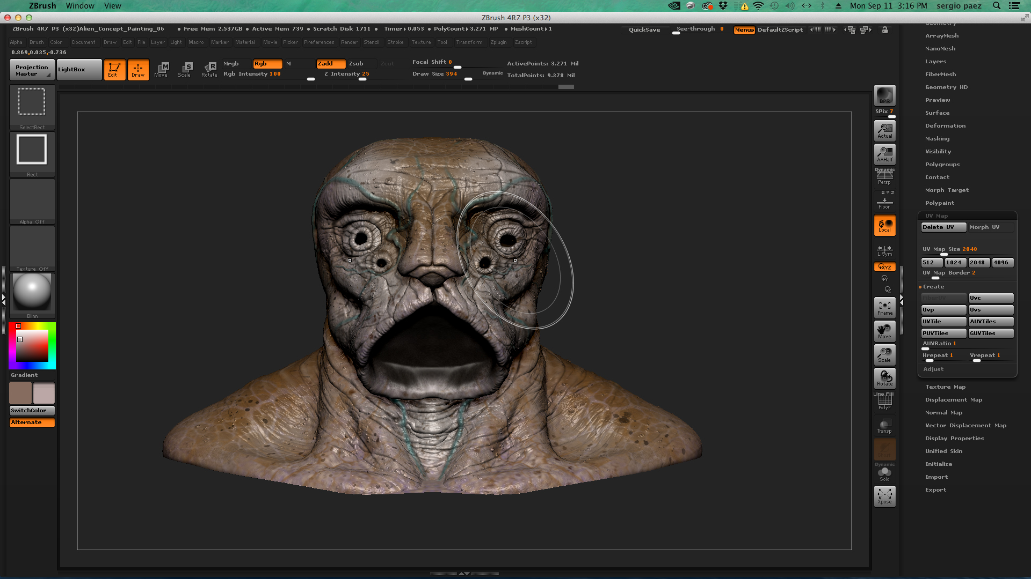Open the Material menu
This screenshot has height=579, width=1031.
coord(245,42)
